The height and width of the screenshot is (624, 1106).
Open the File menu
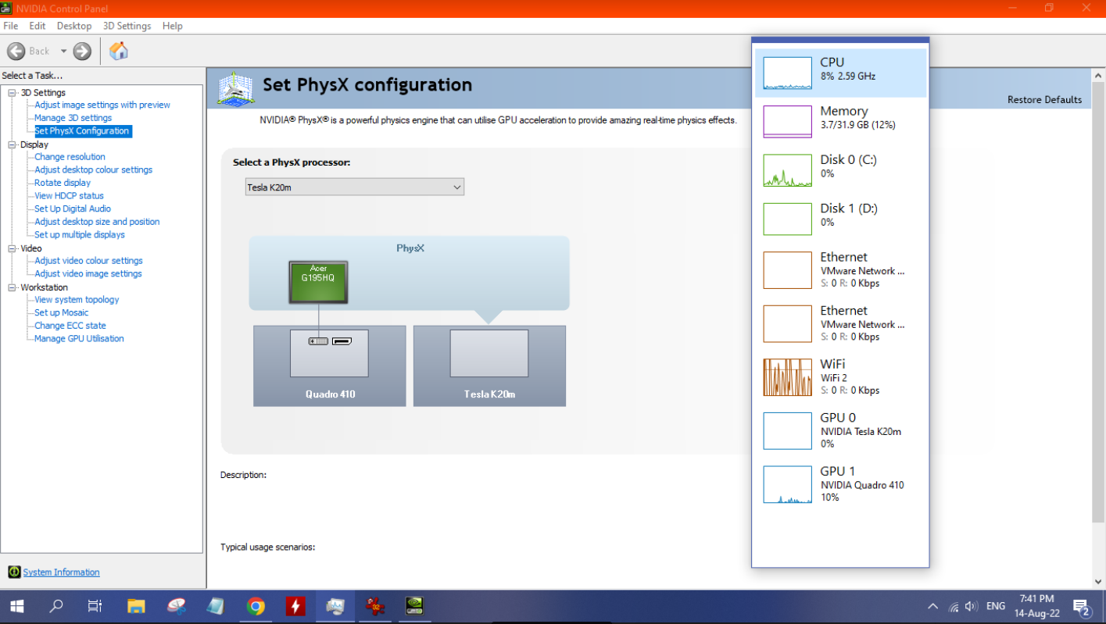click(x=10, y=26)
